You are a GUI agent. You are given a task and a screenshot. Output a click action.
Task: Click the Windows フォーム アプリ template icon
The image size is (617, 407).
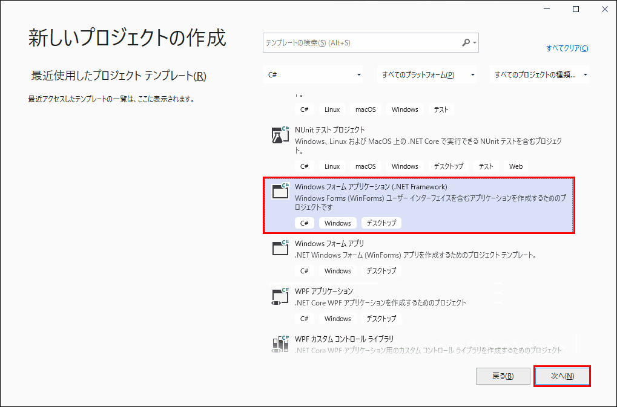(x=280, y=248)
